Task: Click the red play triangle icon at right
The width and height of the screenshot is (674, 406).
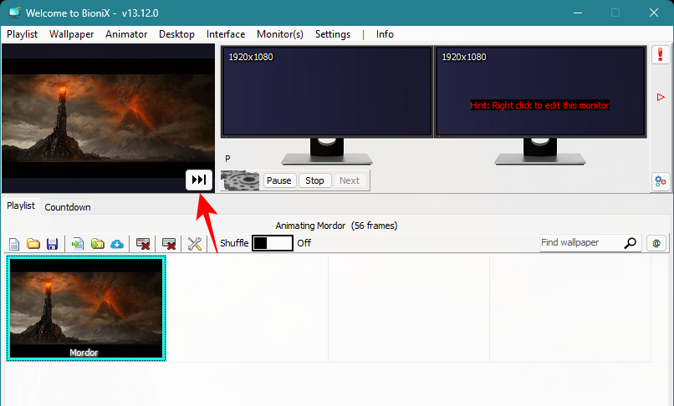Action: pos(661,98)
